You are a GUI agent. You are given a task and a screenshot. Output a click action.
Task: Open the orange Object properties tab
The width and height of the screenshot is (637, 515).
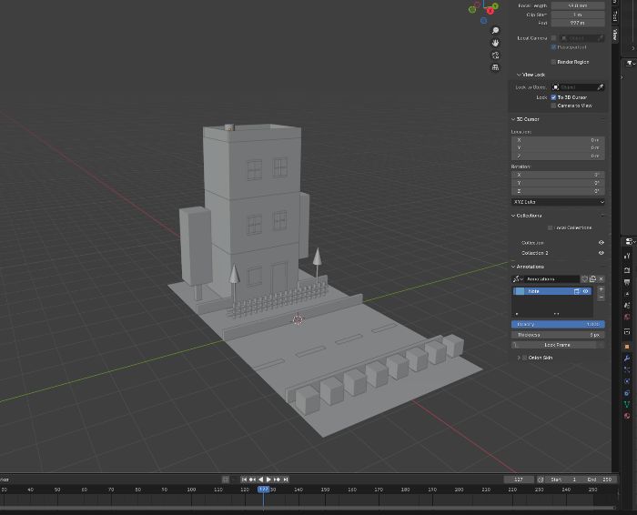pyautogui.click(x=627, y=347)
